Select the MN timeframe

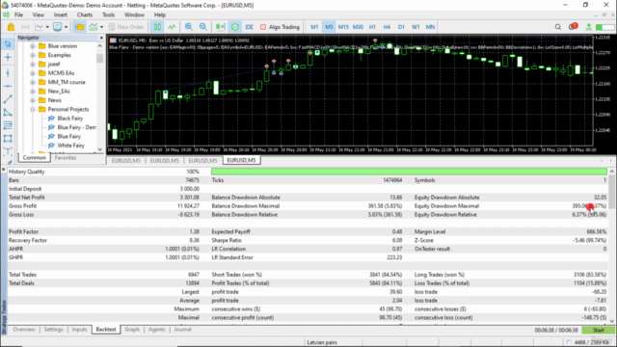(x=430, y=27)
